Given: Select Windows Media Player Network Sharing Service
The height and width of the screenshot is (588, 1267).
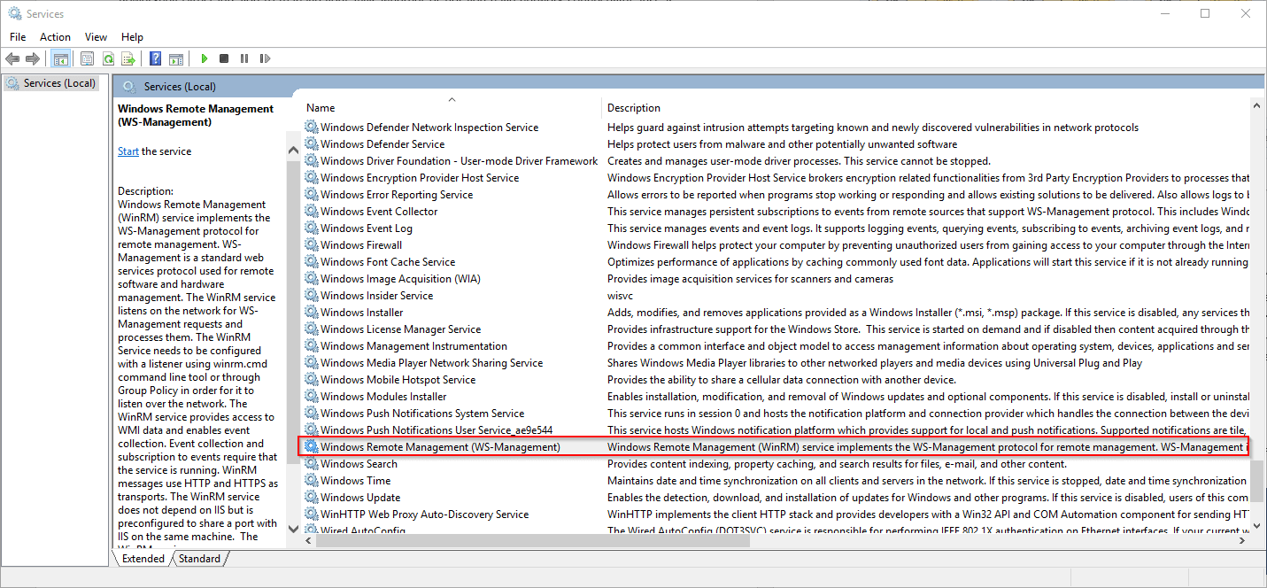Looking at the screenshot, I should [774, 363].
